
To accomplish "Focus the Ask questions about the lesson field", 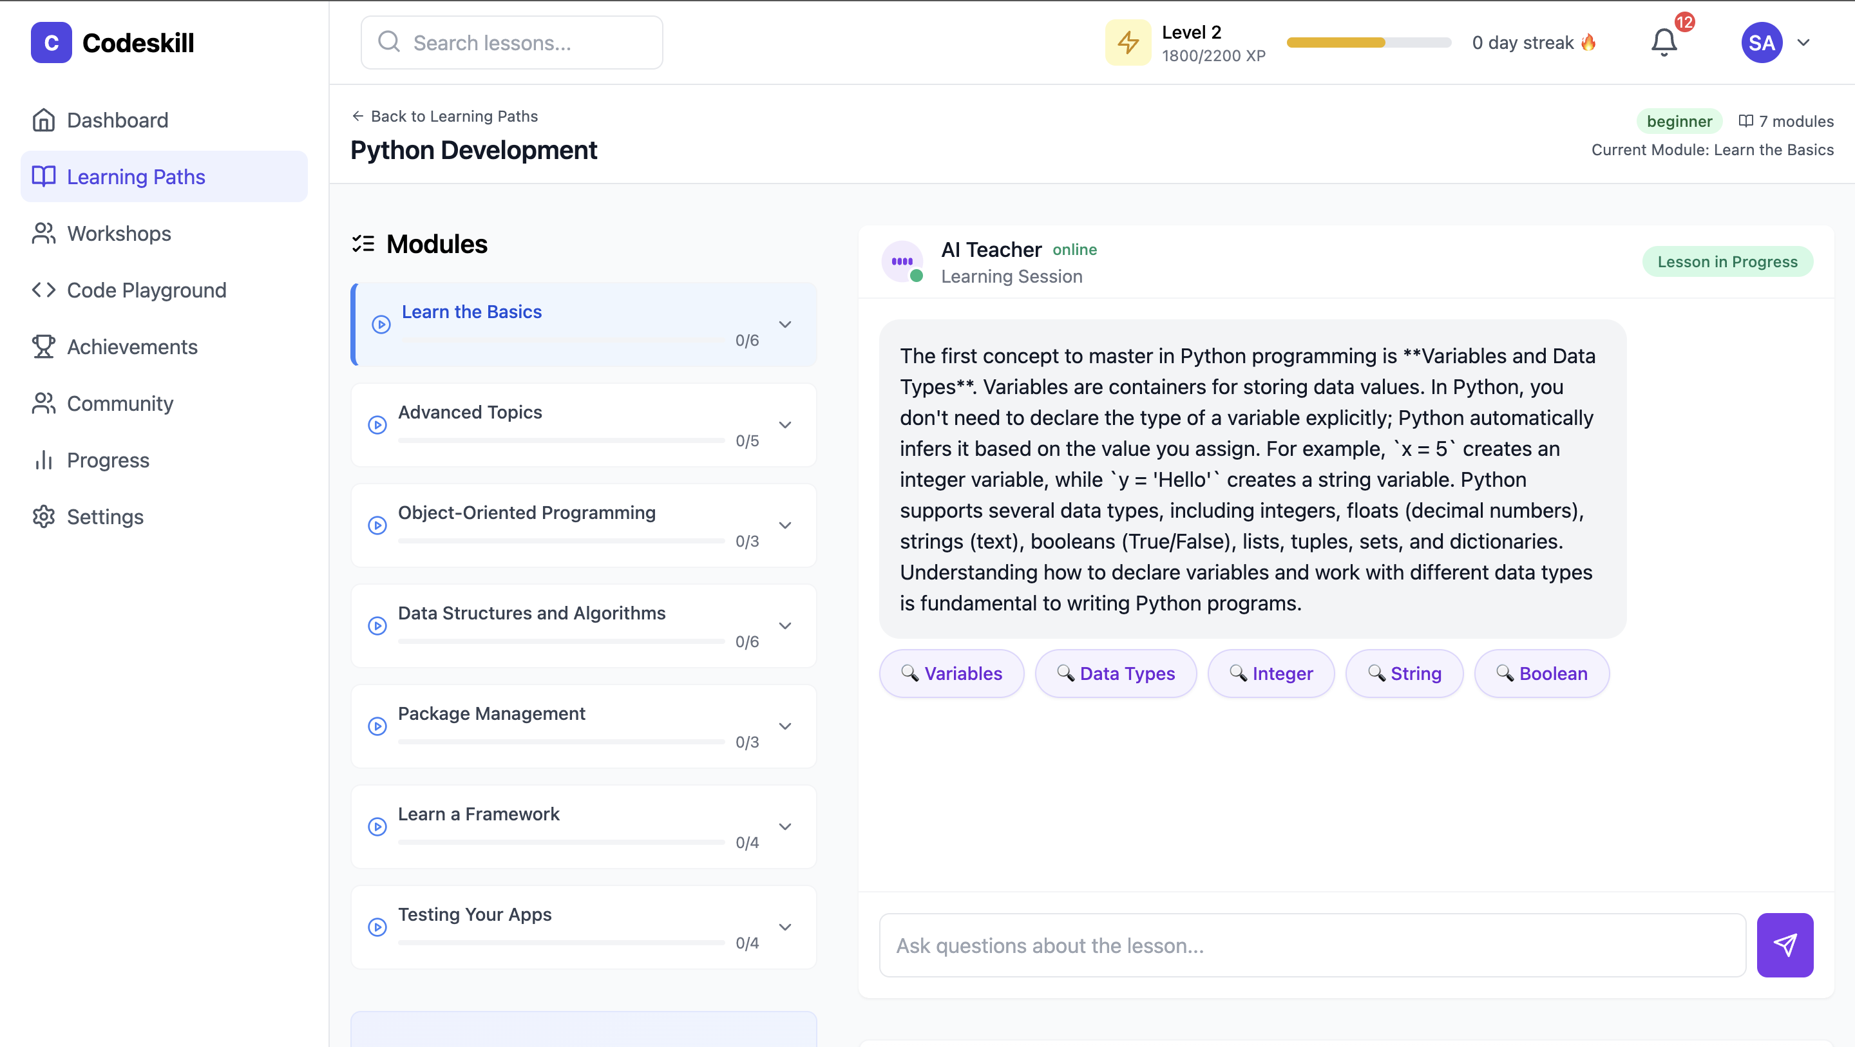I will click(x=1312, y=945).
